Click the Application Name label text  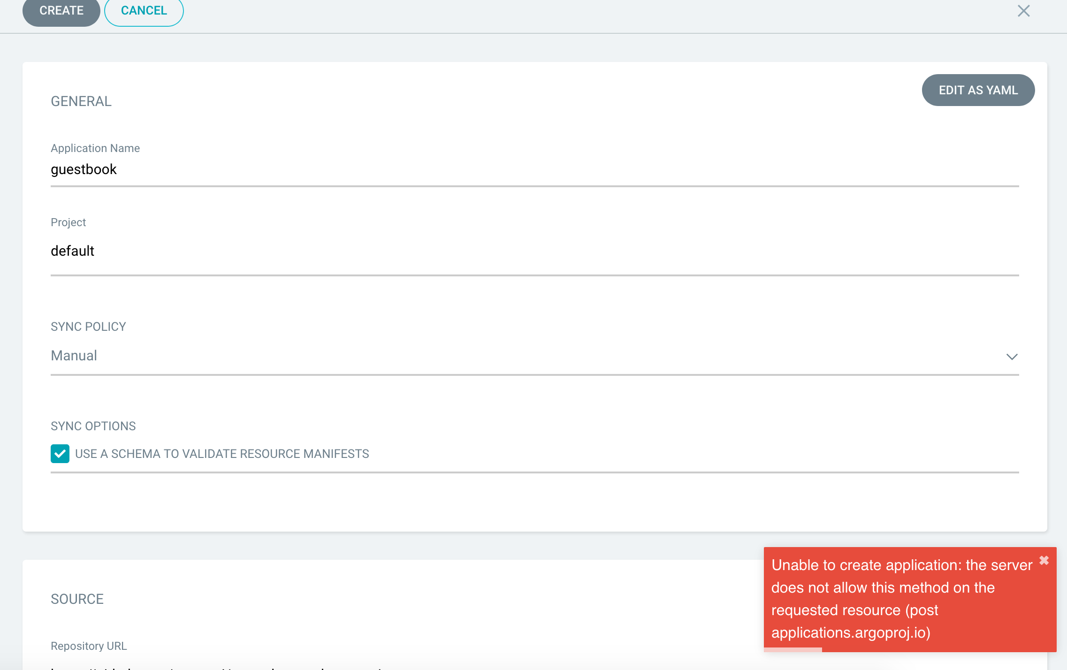pos(95,148)
